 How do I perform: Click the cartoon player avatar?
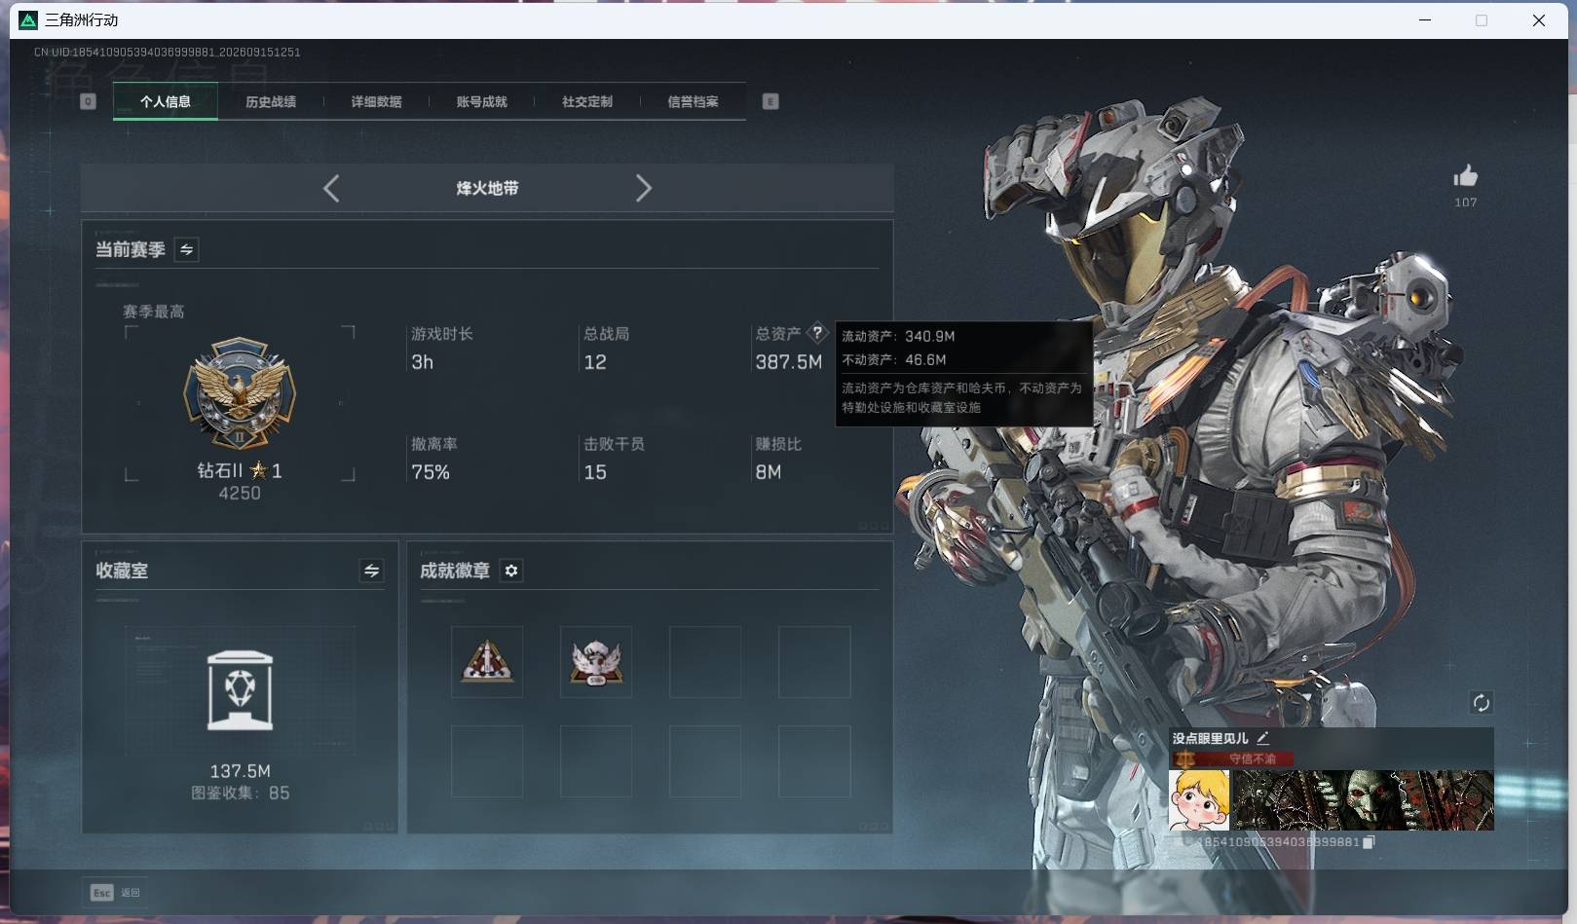click(x=1199, y=800)
